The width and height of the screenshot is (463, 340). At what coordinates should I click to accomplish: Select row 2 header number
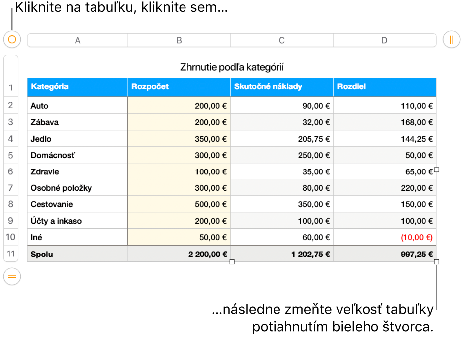[x=11, y=105]
